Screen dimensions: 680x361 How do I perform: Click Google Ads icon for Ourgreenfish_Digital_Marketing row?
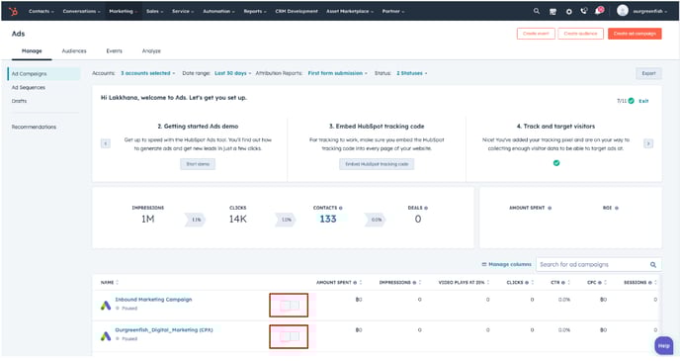[106, 336]
